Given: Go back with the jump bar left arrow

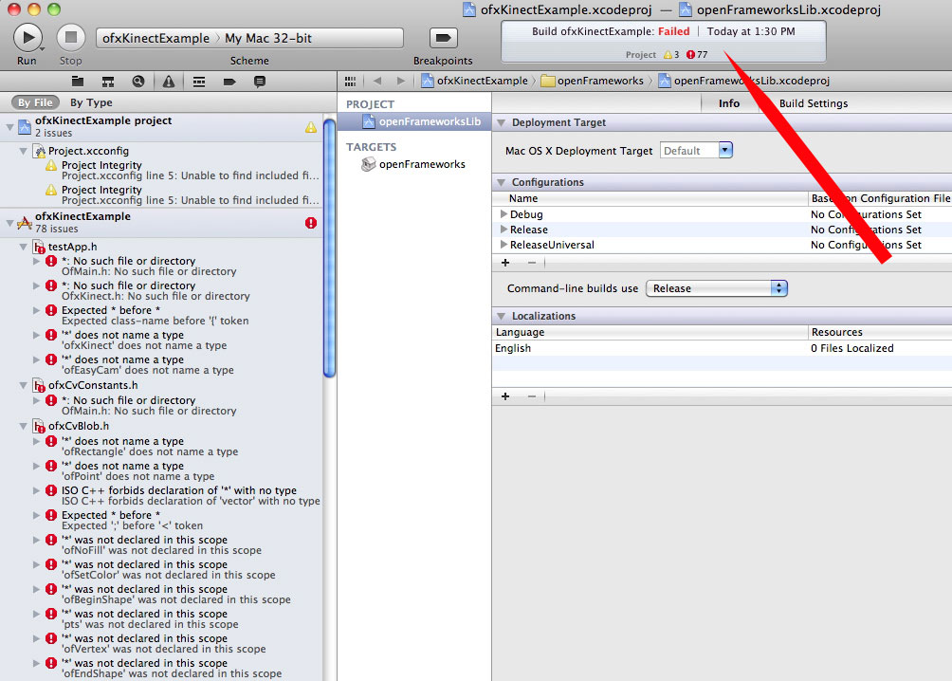Looking at the screenshot, I should click(x=377, y=81).
